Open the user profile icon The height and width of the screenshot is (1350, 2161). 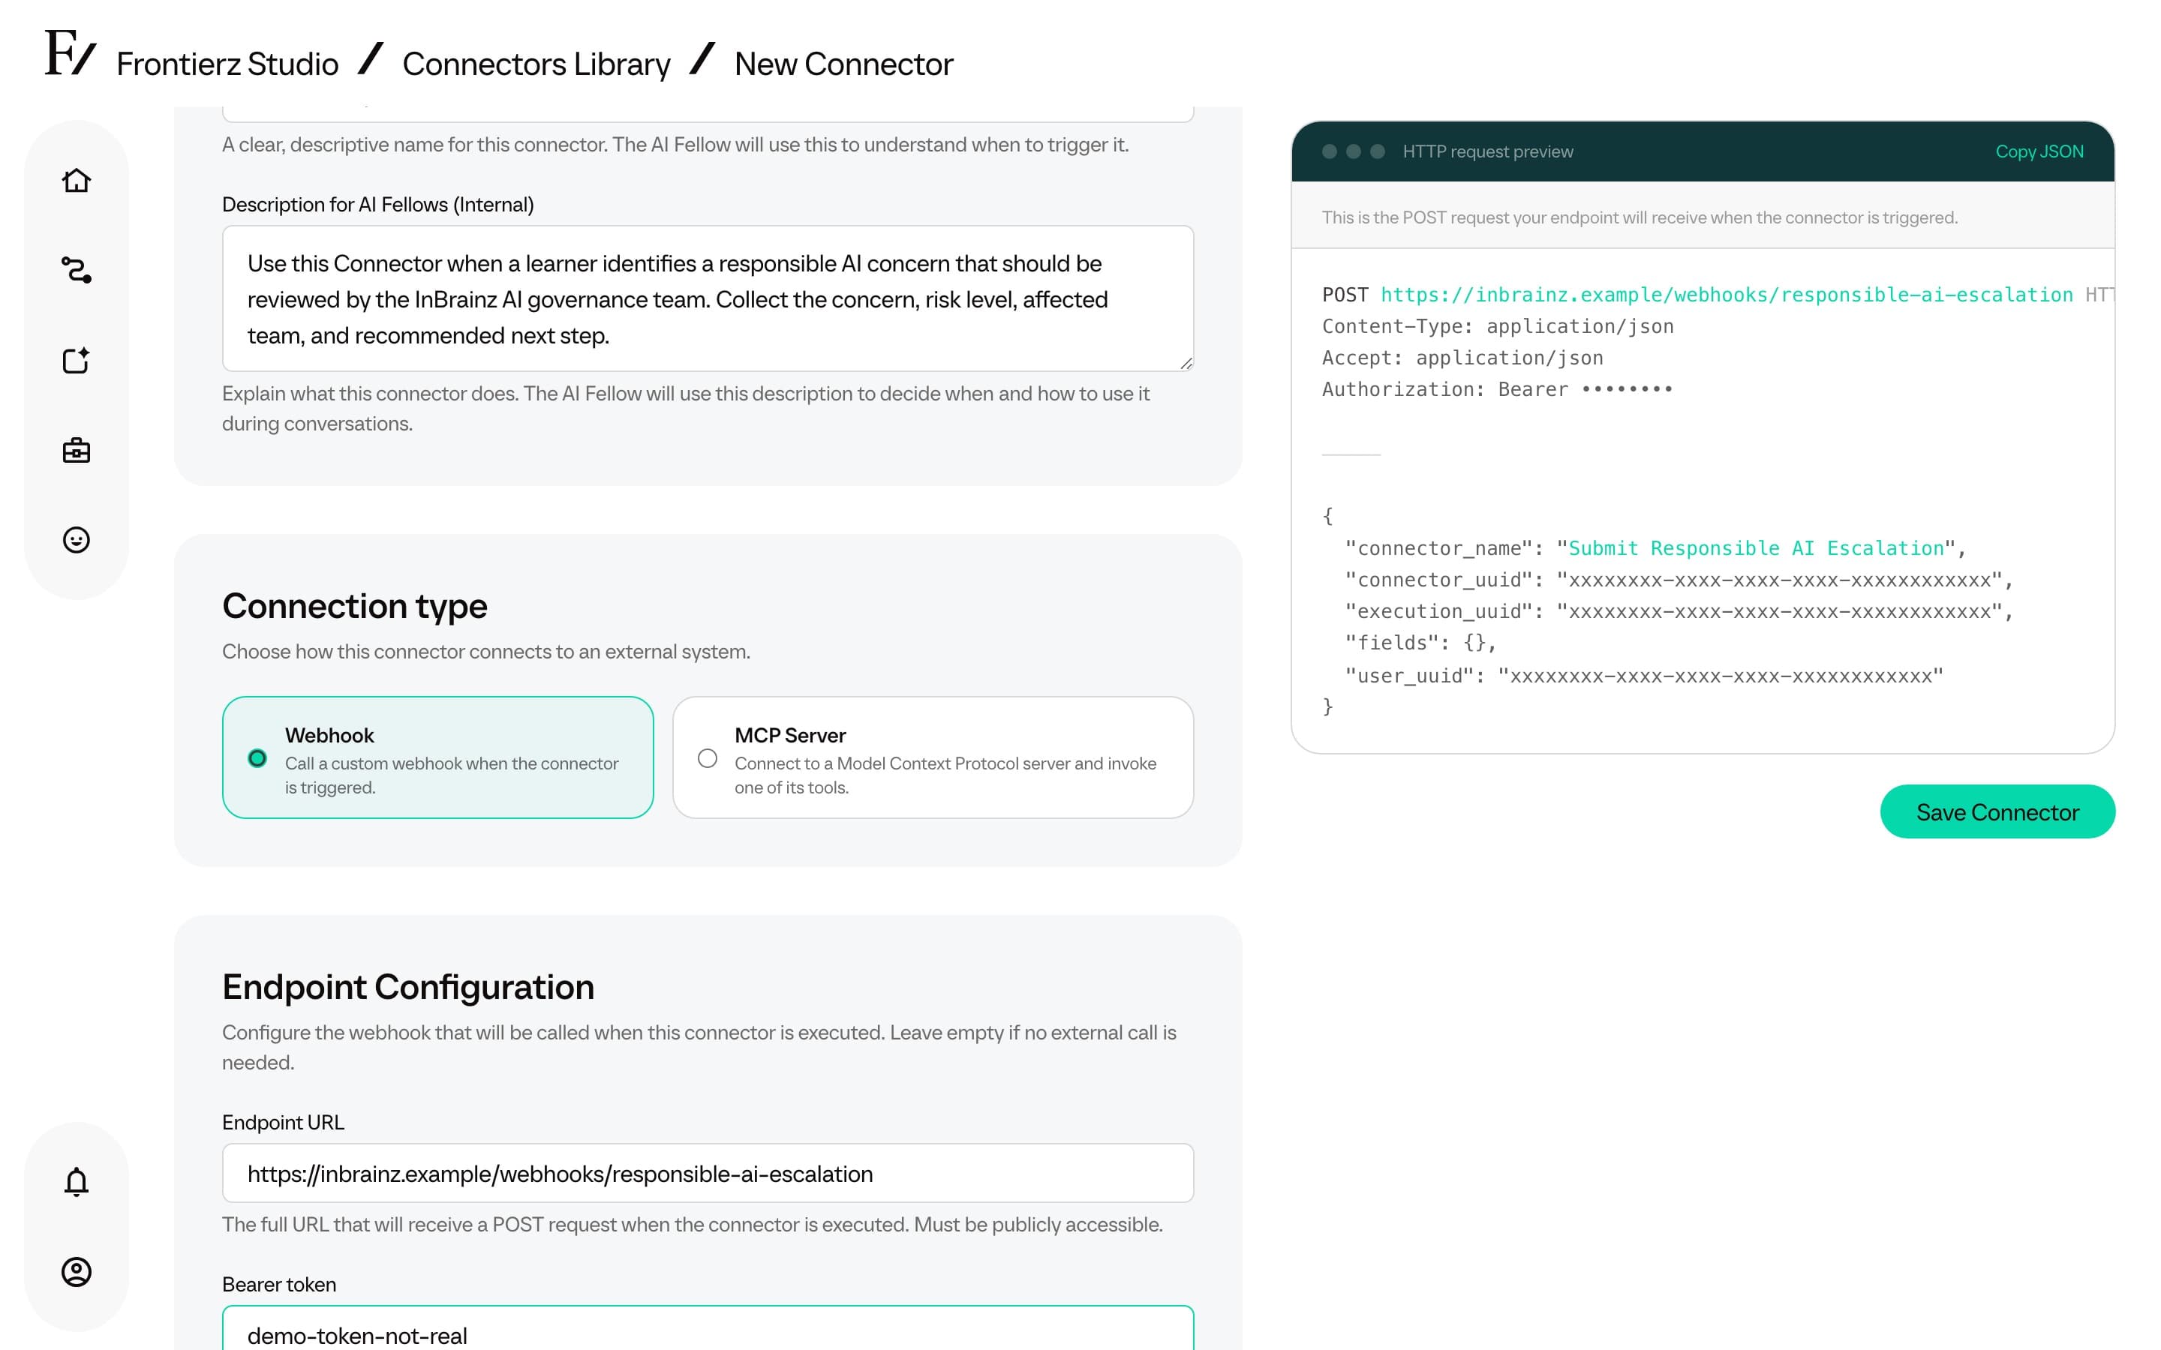coord(76,1271)
